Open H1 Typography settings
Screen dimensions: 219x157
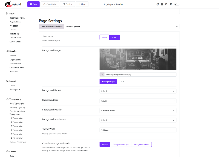[x=16, y=118]
